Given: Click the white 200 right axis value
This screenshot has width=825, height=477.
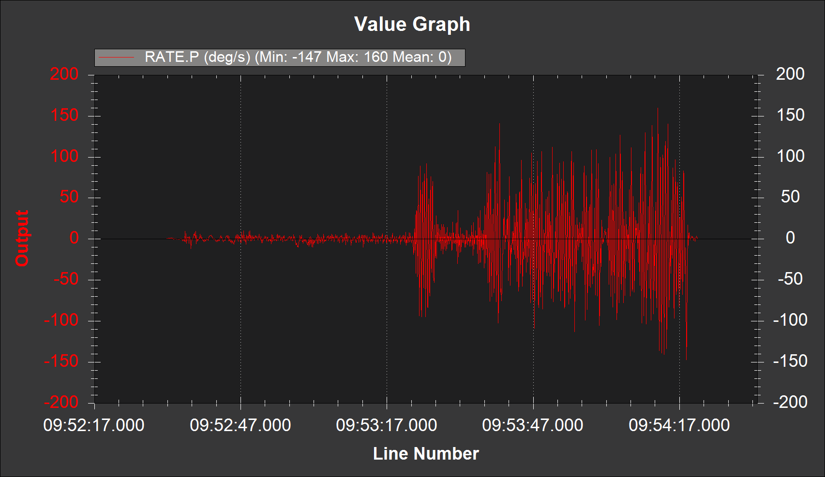Looking at the screenshot, I should click(790, 74).
